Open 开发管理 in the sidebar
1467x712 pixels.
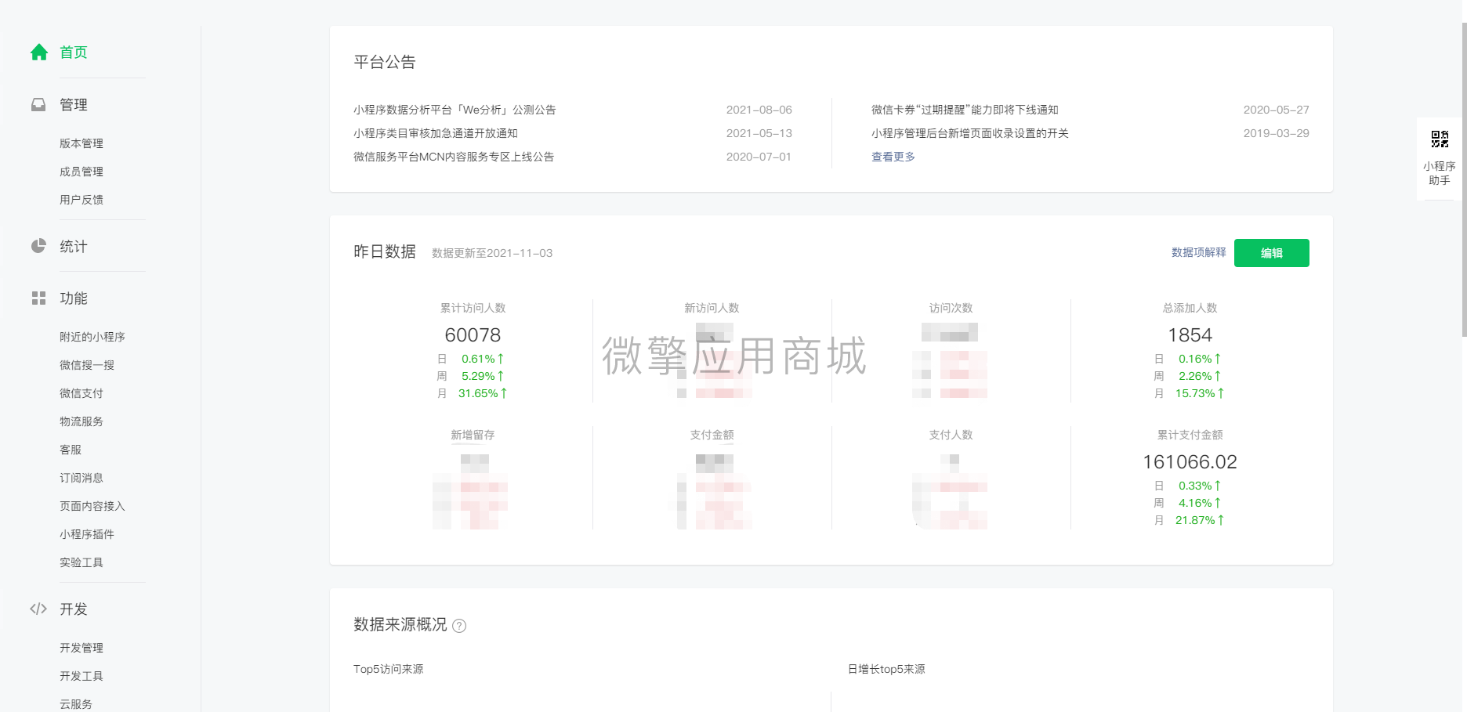click(81, 648)
